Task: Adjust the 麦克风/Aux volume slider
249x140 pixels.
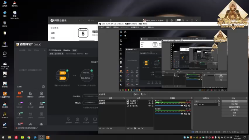Action: point(169,105)
